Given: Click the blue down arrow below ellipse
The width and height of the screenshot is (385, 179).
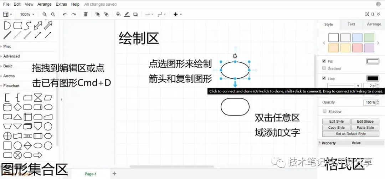Looking at the screenshot, I should pos(235,84).
